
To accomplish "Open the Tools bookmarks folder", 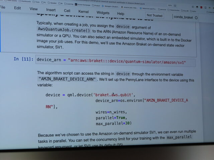I will [x=36, y=2].
